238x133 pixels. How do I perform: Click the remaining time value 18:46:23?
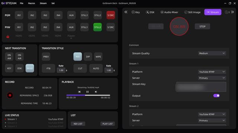click(x=47, y=103)
